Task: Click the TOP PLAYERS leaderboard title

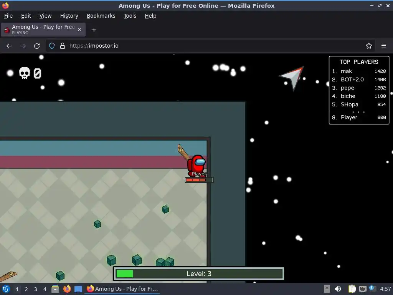Action: click(359, 62)
